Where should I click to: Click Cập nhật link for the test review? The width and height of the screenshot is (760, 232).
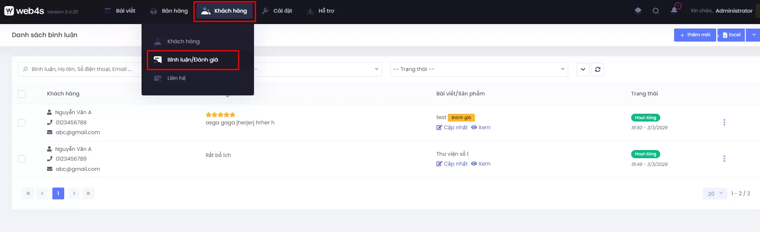click(x=452, y=128)
